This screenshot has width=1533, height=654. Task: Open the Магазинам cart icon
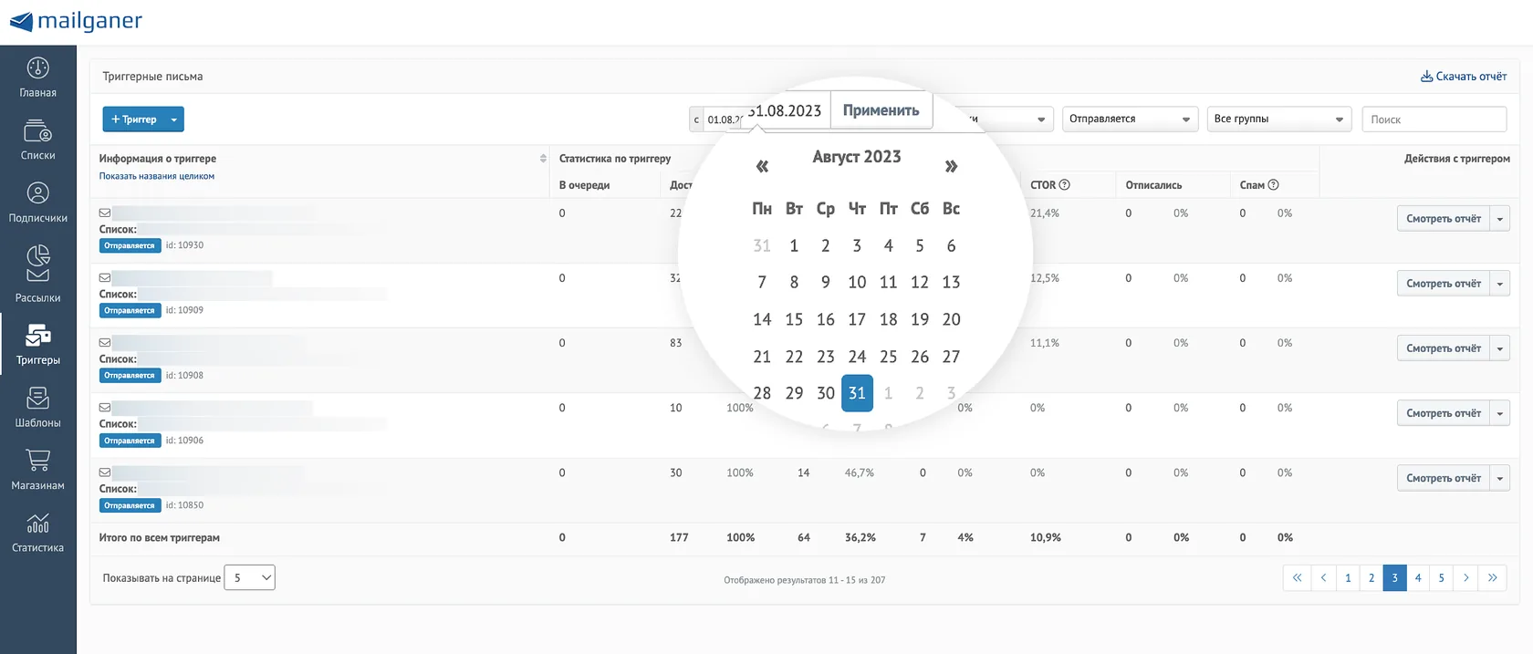37,460
